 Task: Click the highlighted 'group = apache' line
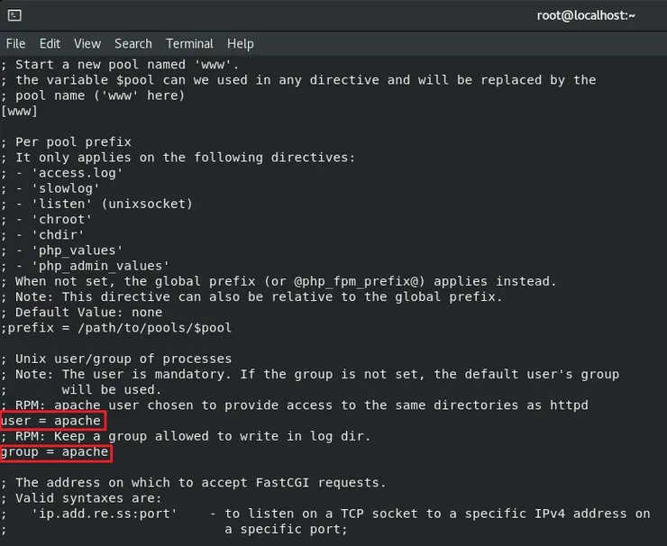point(56,451)
